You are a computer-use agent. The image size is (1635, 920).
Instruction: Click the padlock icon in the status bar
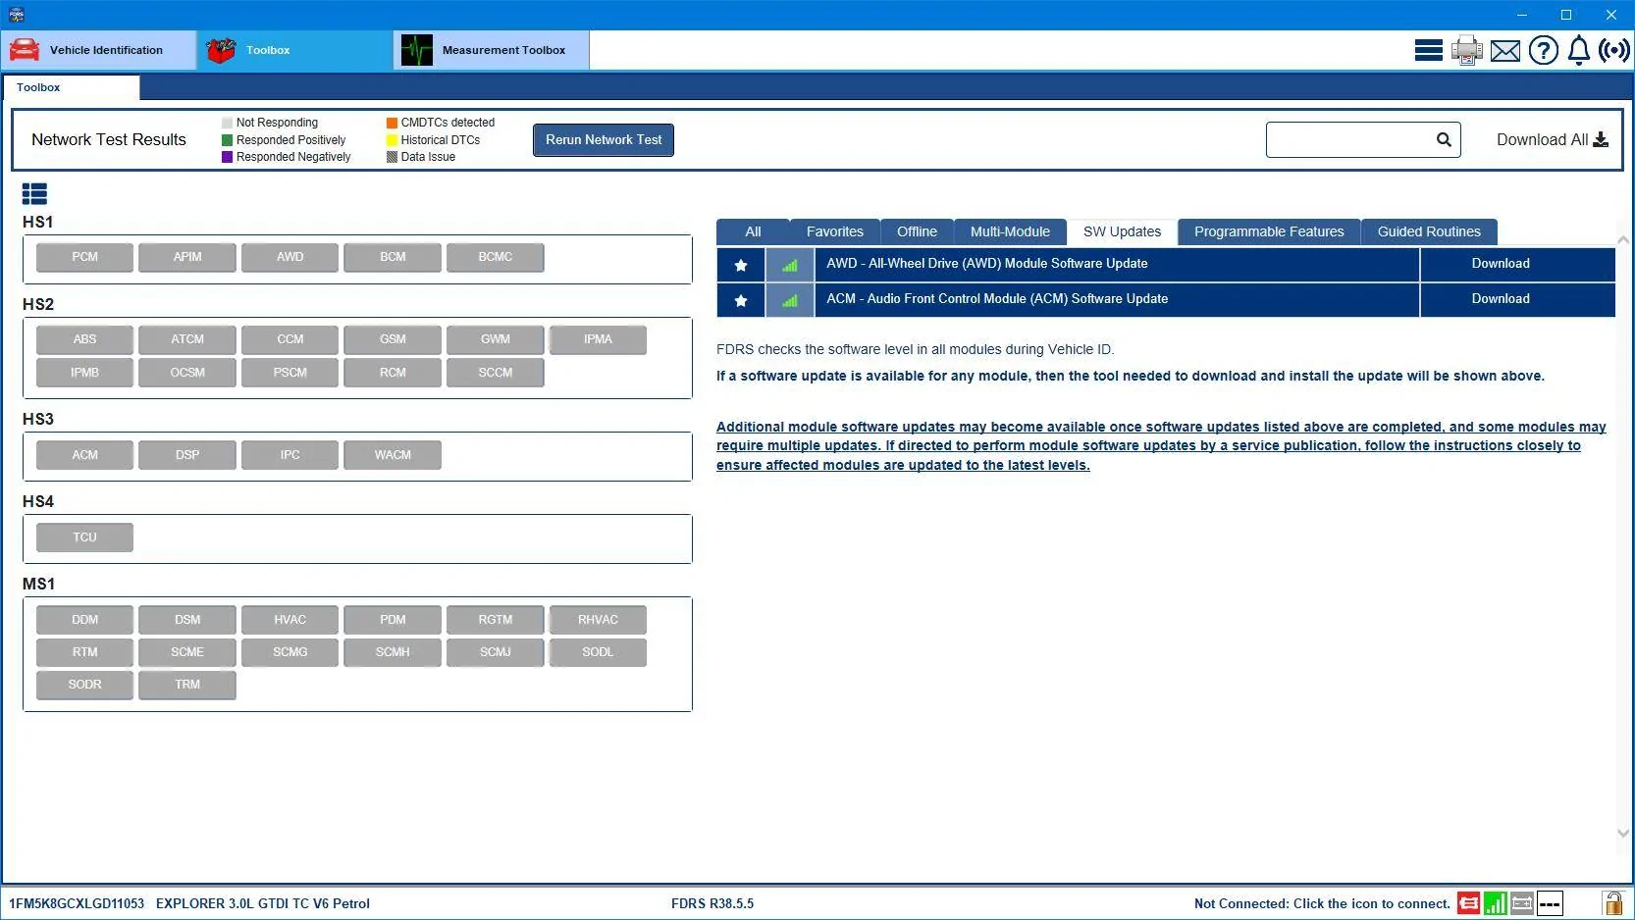point(1611,903)
